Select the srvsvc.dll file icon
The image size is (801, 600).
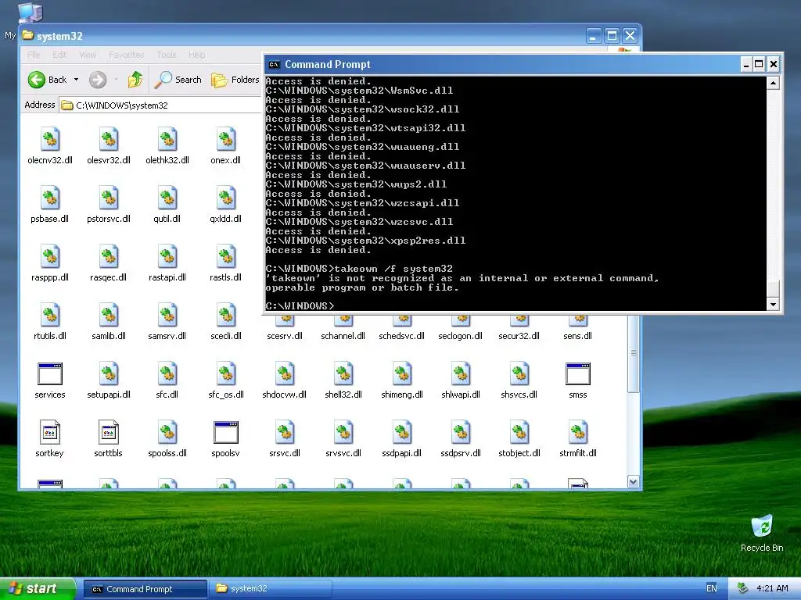343,432
